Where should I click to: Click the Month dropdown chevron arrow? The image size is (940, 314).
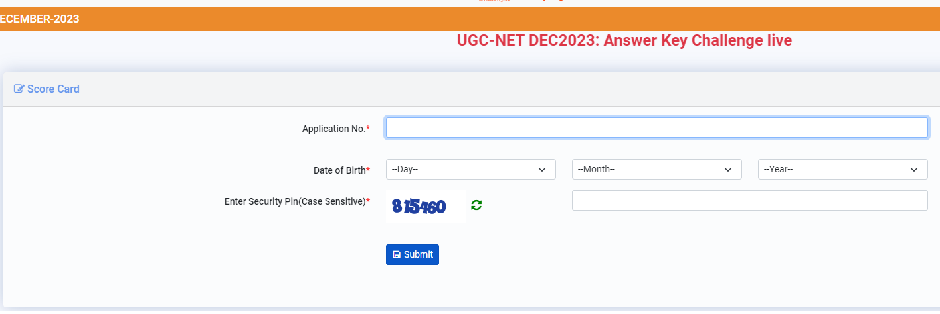(x=727, y=170)
